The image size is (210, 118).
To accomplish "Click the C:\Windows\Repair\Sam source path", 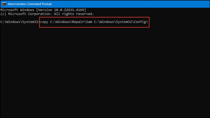I will 71,22.
